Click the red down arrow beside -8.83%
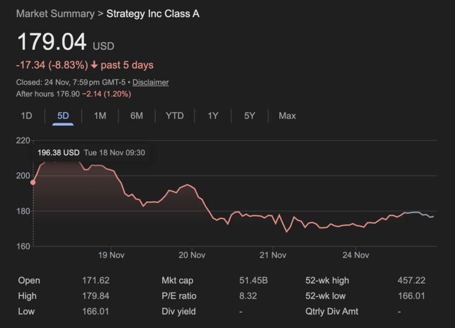This screenshot has height=328, width=455. click(x=95, y=65)
